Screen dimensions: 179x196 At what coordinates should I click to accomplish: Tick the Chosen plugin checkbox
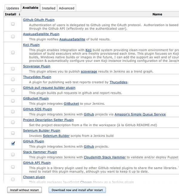point(13,180)
